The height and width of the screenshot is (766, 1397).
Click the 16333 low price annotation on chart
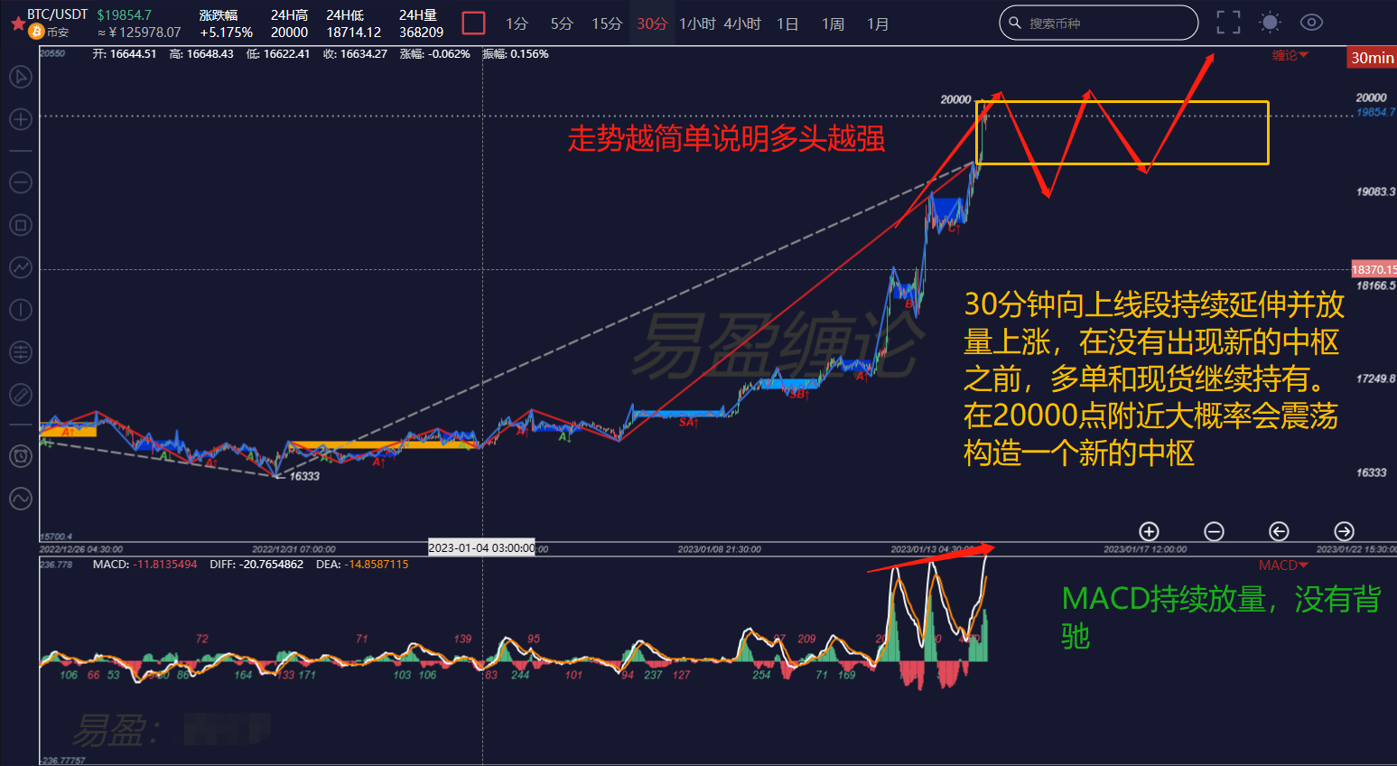(x=304, y=476)
